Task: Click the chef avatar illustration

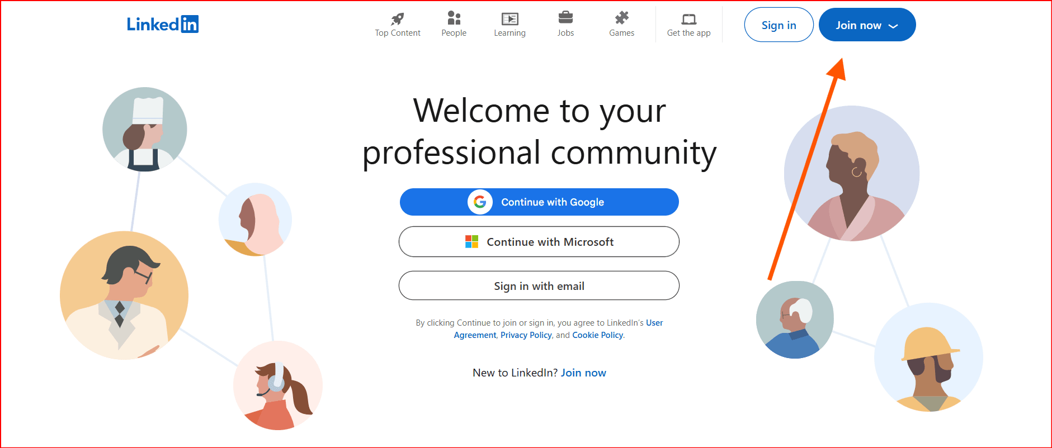Action: coord(145,129)
